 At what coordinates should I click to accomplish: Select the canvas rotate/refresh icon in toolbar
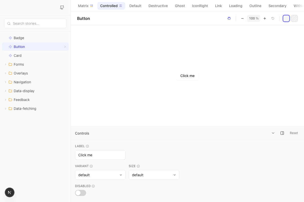(229, 18)
